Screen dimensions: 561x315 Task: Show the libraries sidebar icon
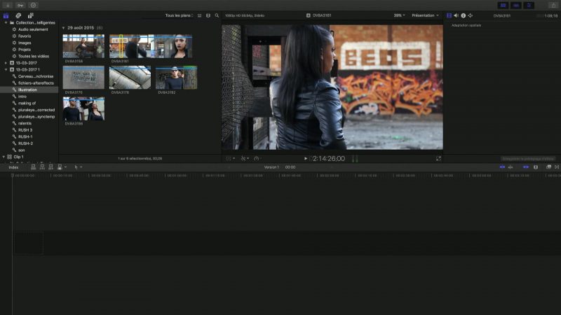[x=6, y=15]
